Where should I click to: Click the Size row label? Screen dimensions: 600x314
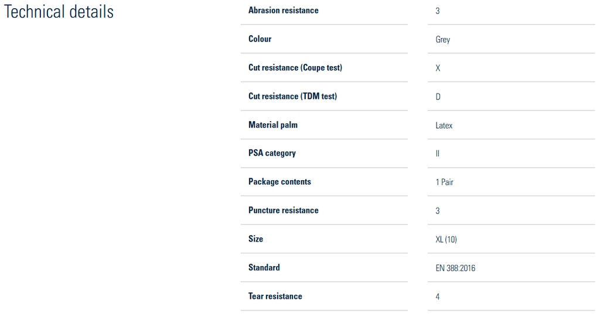255,239
